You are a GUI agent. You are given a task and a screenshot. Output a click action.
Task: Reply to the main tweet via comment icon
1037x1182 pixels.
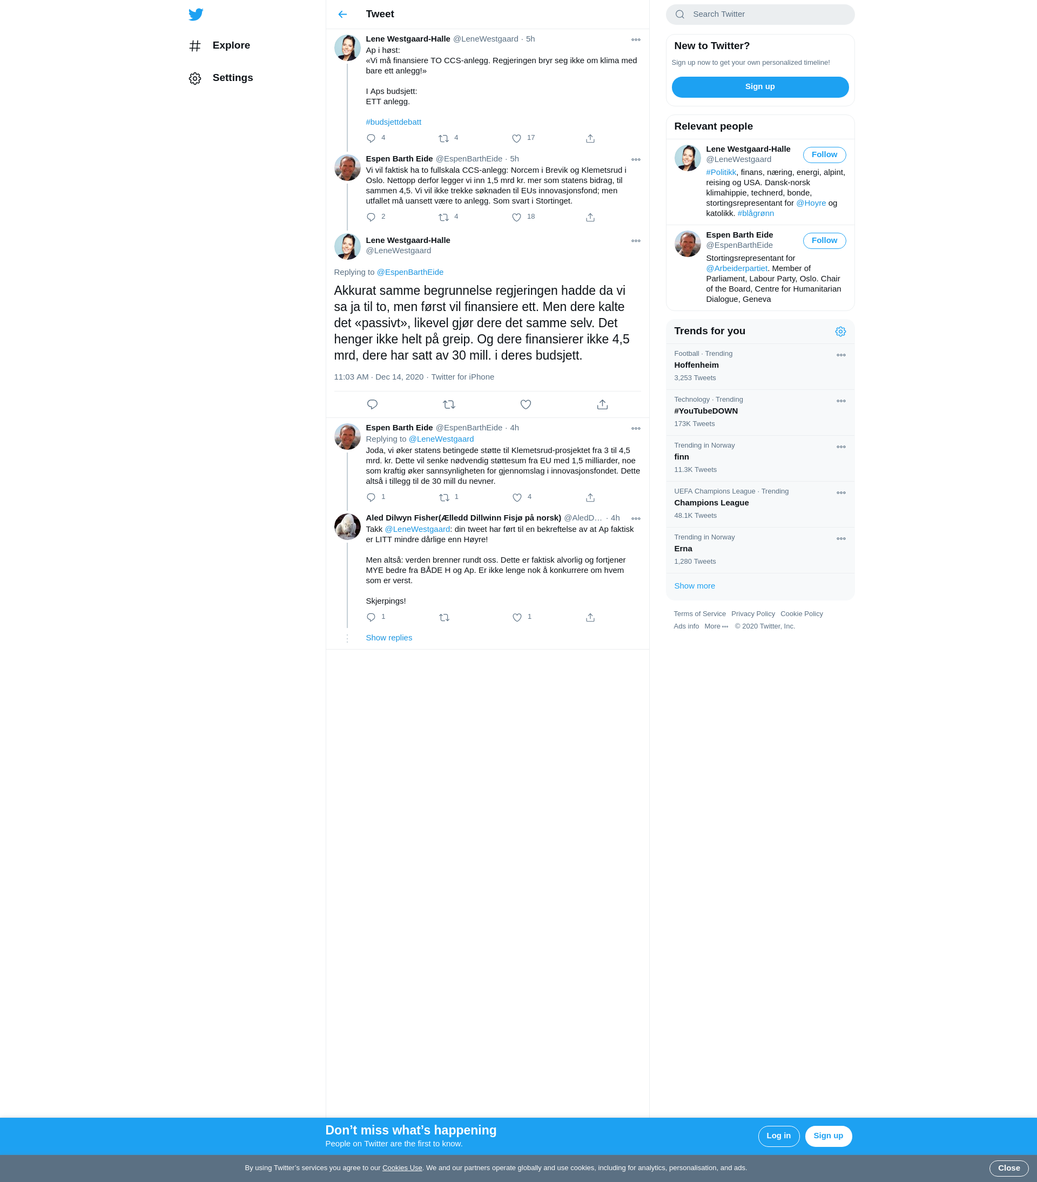[x=372, y=404]
